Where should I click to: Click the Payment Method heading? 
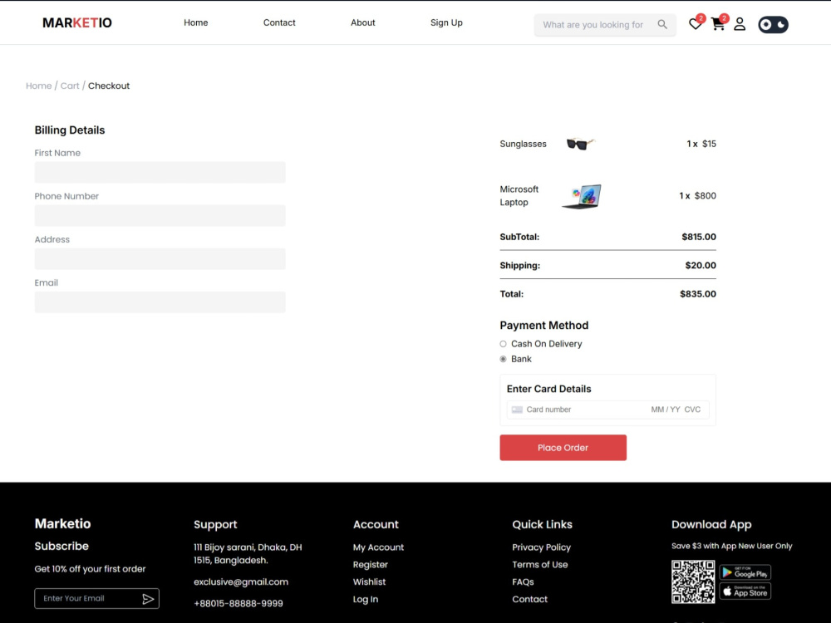(543, 326)
